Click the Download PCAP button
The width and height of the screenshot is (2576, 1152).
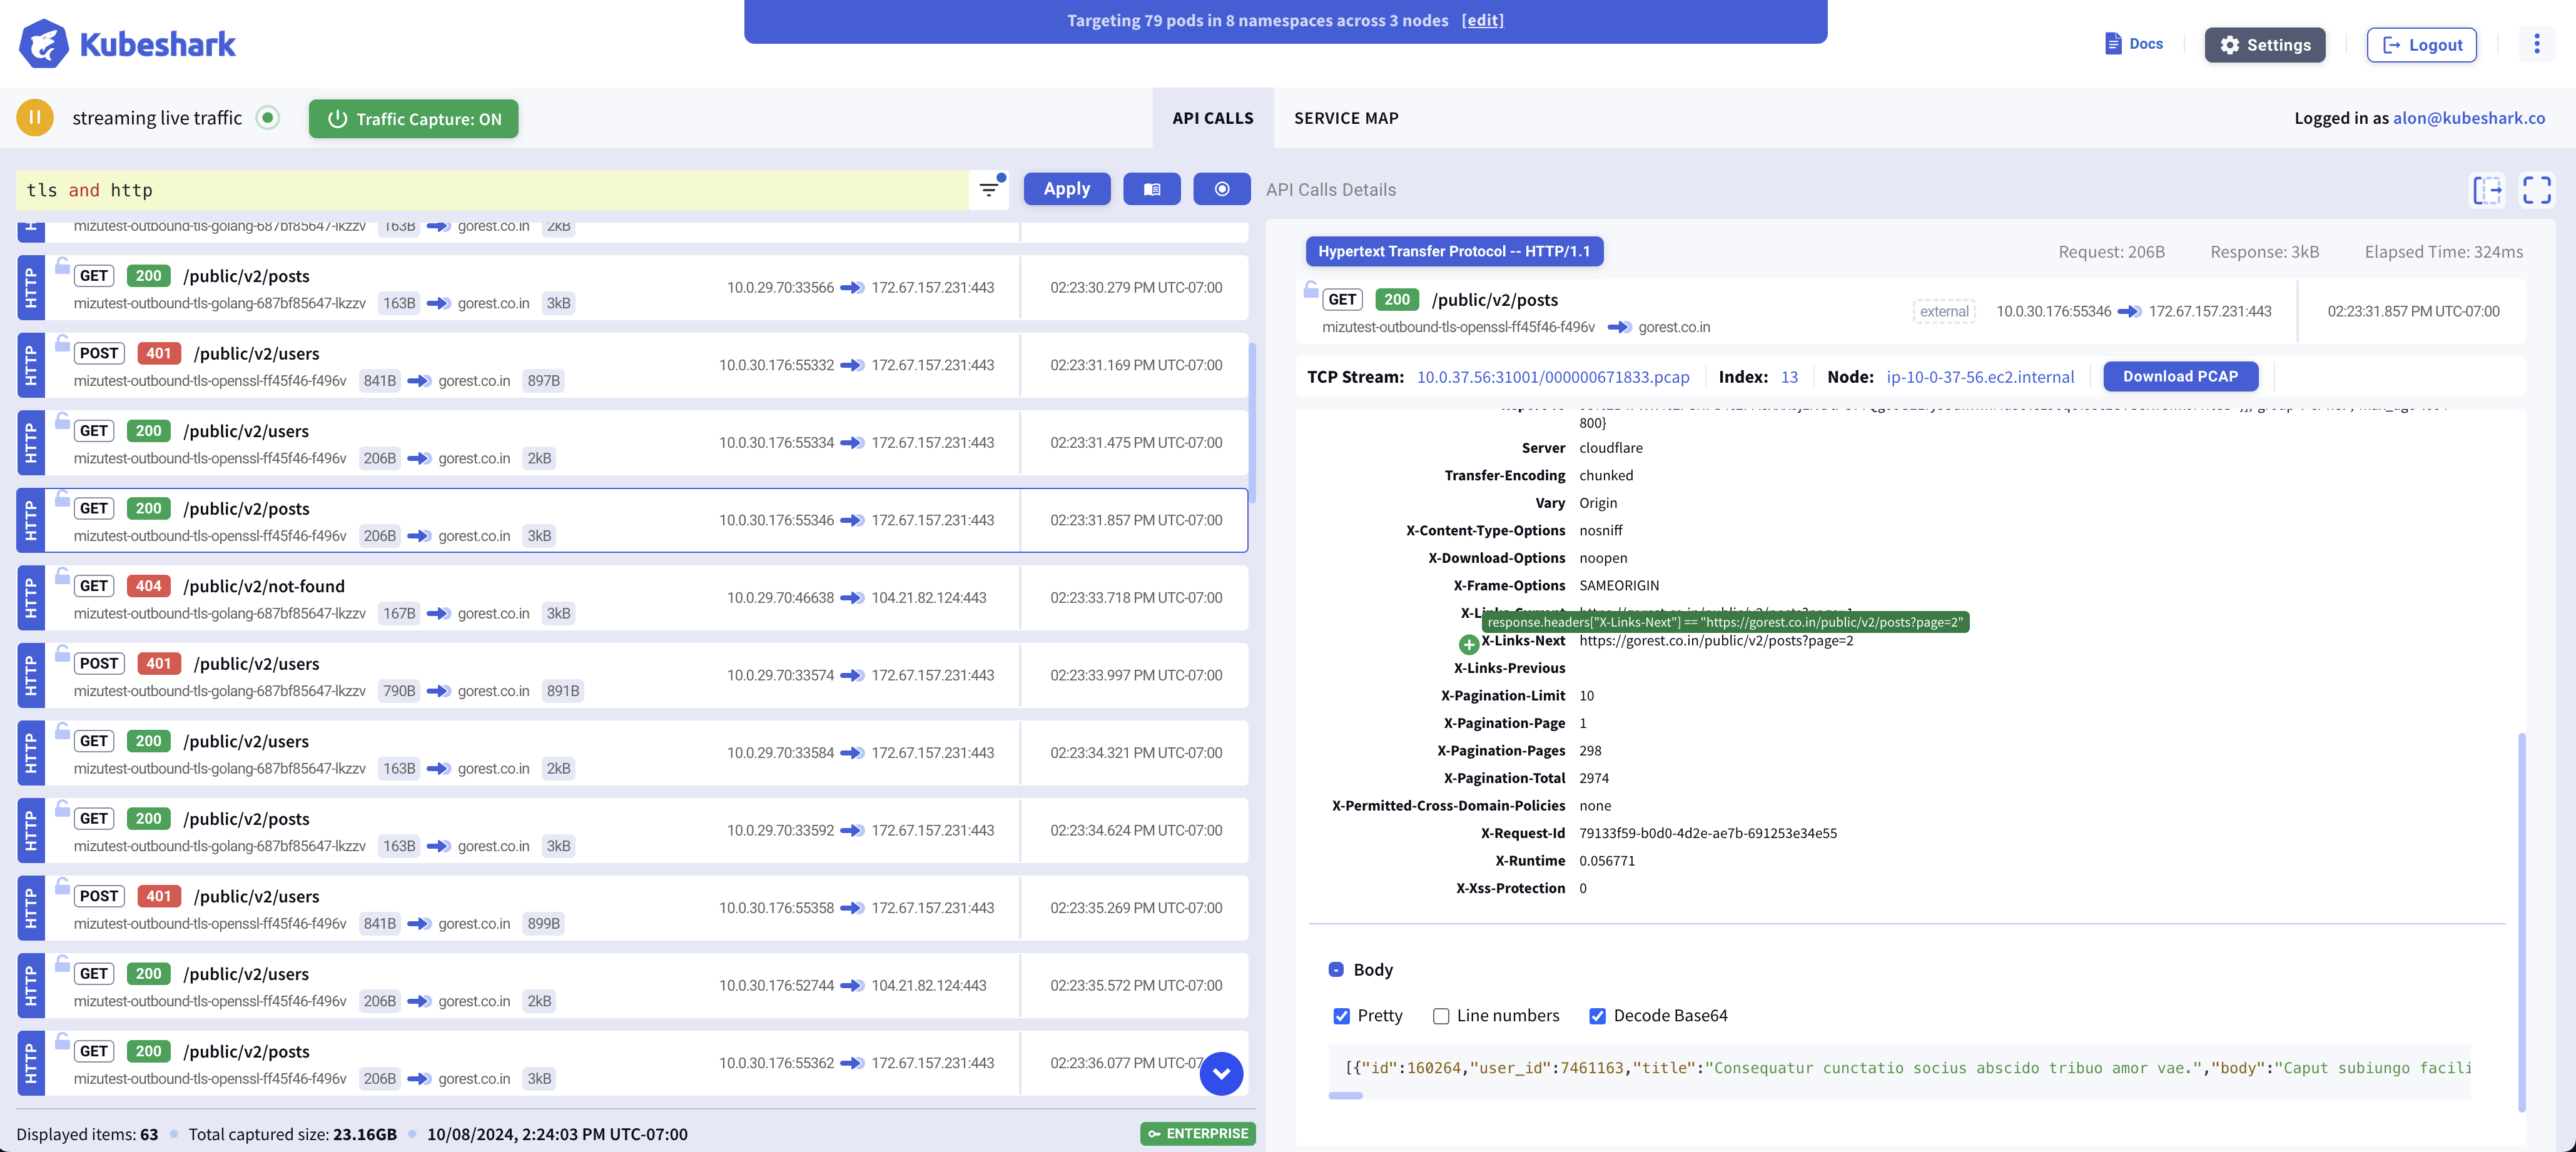click(x=2180, y=376)
